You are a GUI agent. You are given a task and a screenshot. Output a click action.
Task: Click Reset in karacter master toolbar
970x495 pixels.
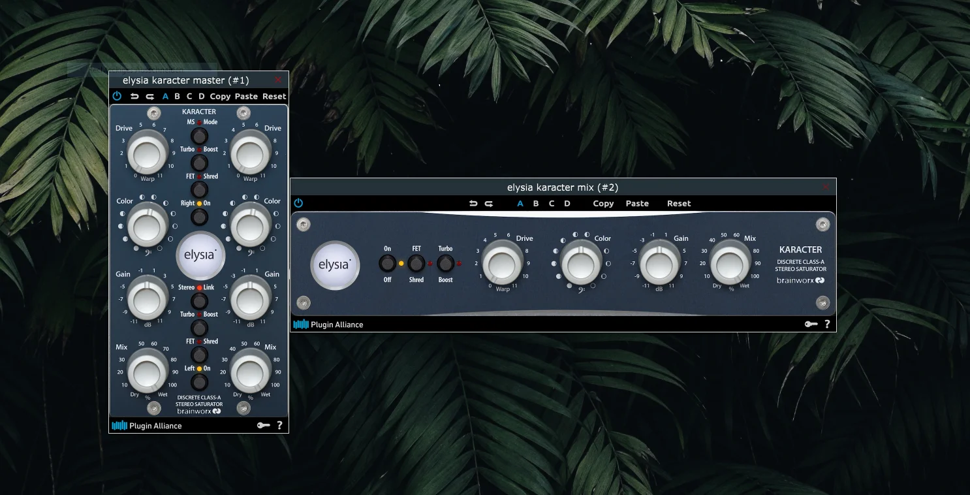click(274, 96)
